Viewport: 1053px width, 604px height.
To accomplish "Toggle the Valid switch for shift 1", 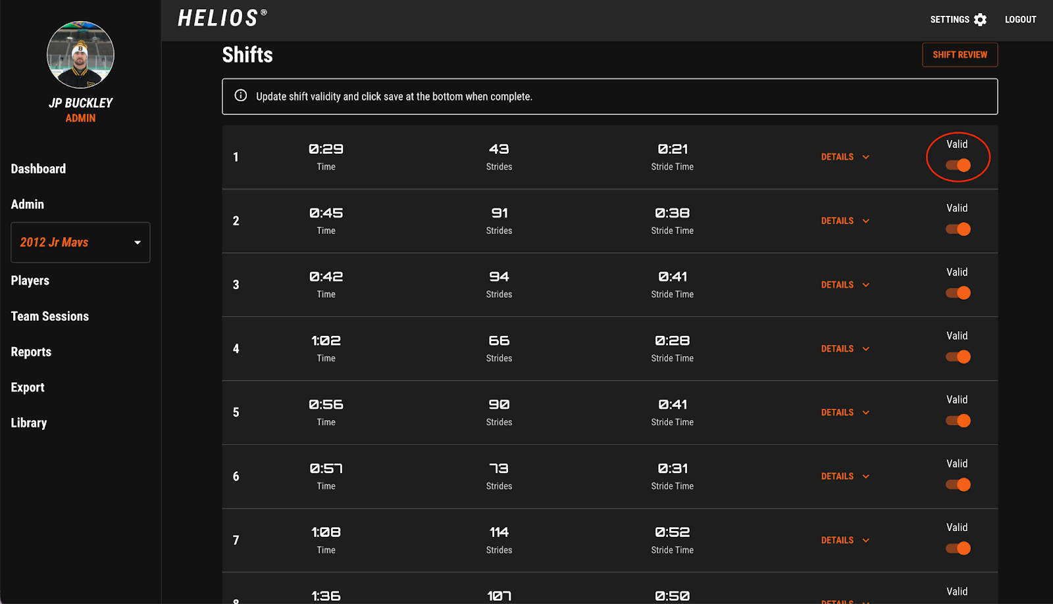I will (x=958, y=166).
